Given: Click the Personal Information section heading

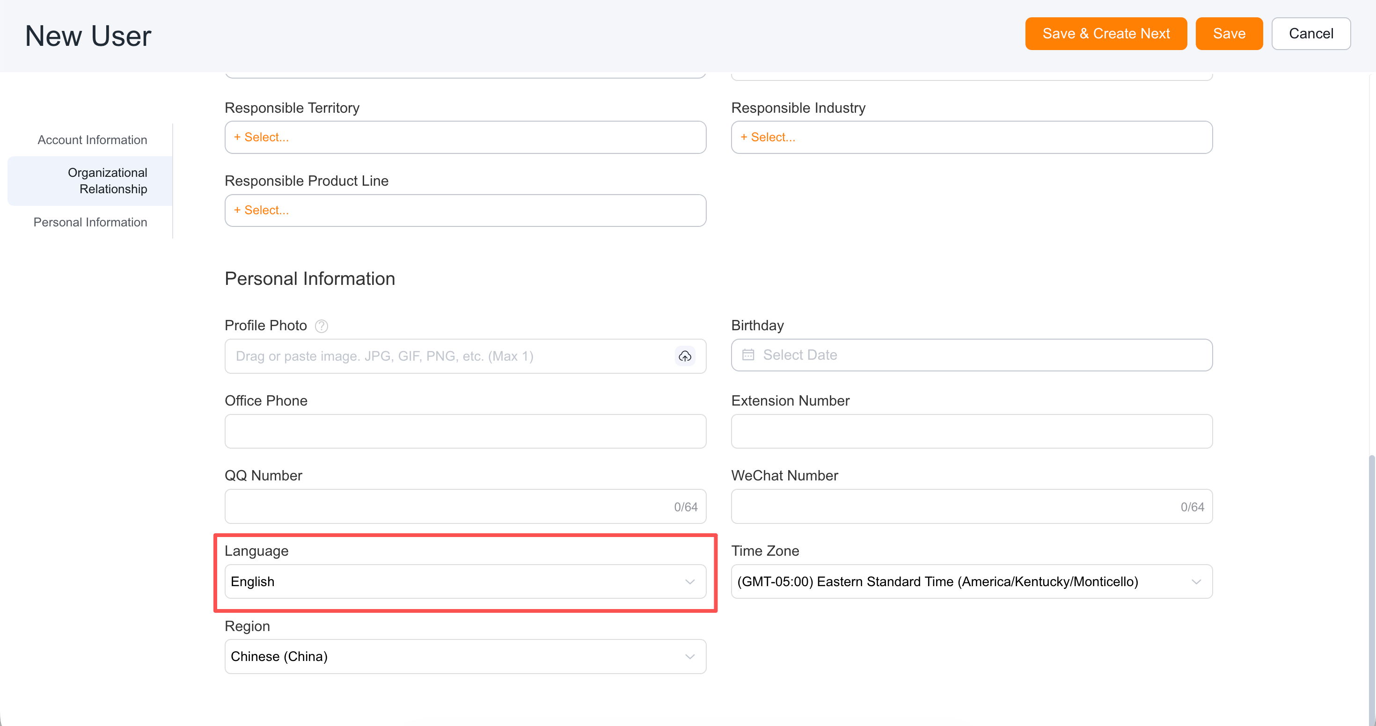Looking at the screenshot, I should click(310, 279).
